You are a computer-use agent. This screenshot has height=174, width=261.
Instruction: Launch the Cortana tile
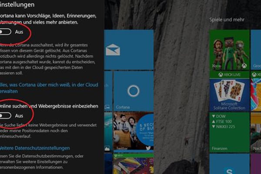[133, 91]
